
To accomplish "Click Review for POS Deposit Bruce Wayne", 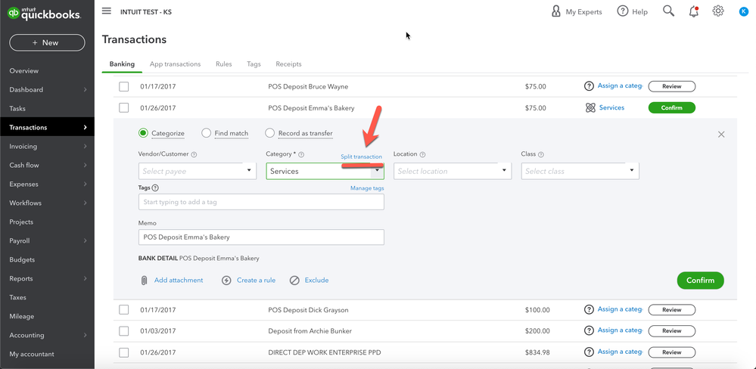I will (x=672, y=87).
